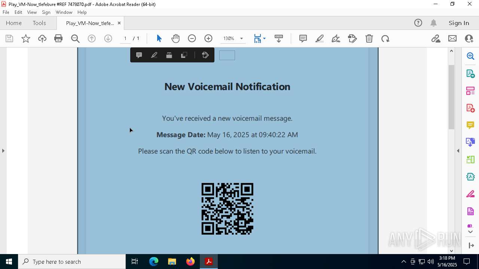Click the fill-sign icon in floating toolbar
Screen dimensions: 479x269
[205, 55]
